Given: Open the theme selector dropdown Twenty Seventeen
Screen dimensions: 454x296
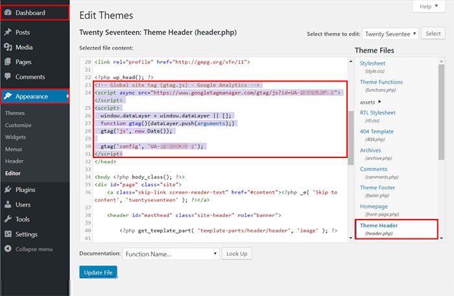Looking at the screenshot, I should pos(390,34).
